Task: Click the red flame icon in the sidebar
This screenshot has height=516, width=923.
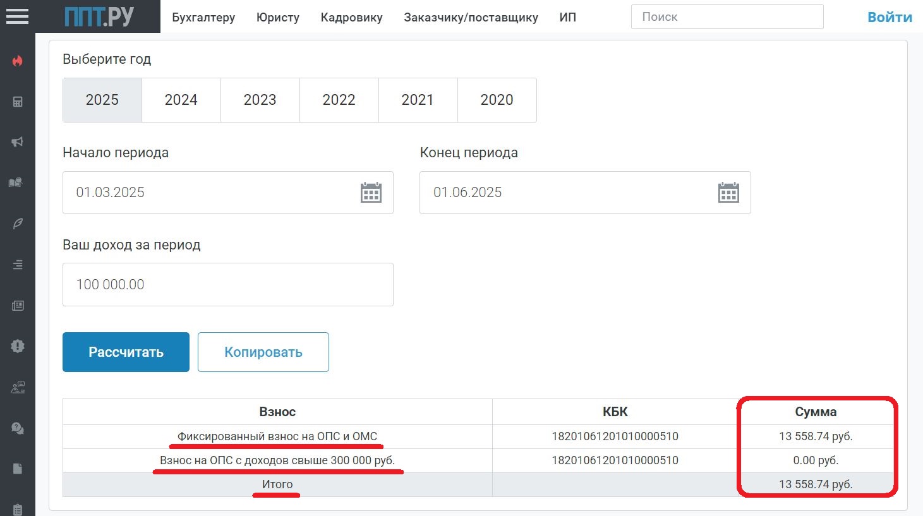Action: click(x=18, y=61)
